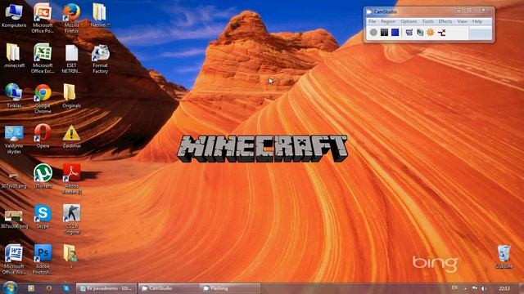Click the CamStudio Pause button
Viewport: 524px width, 294px height.
click(384, 33)
